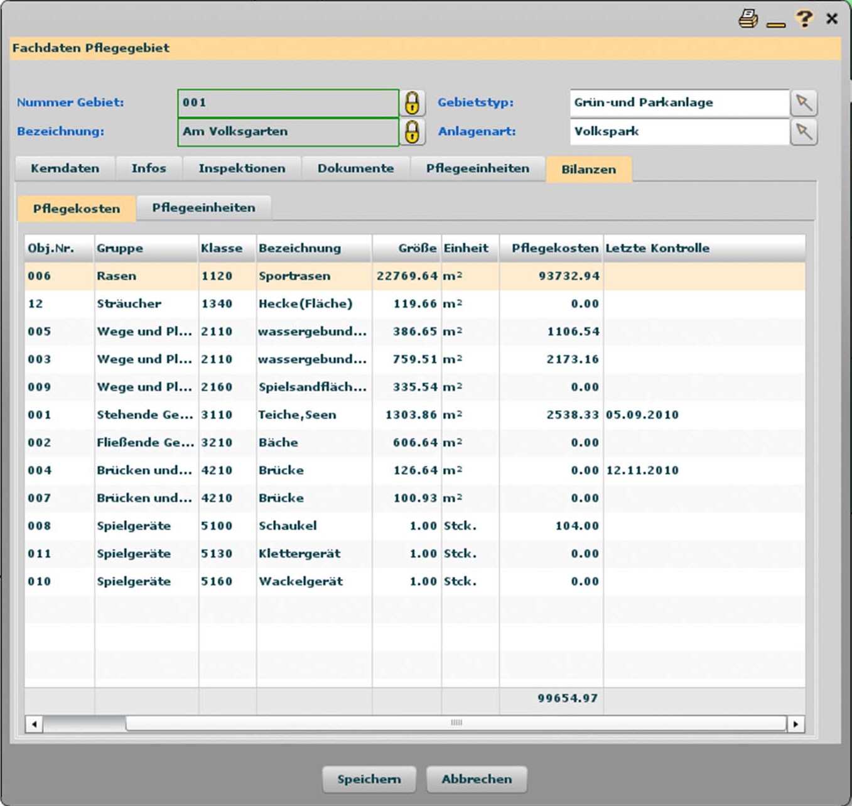Open help via the question mark icon
Image resolution: width=852 pixels, height=806 pixels.
(804, 18)
